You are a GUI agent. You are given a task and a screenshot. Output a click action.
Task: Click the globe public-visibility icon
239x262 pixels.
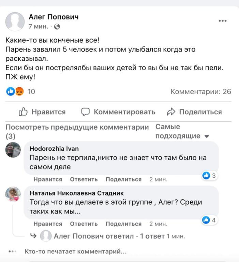point(57,26)
